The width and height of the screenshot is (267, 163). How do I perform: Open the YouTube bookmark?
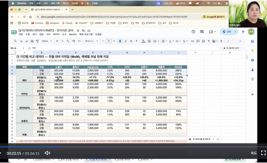click(37, 23)
